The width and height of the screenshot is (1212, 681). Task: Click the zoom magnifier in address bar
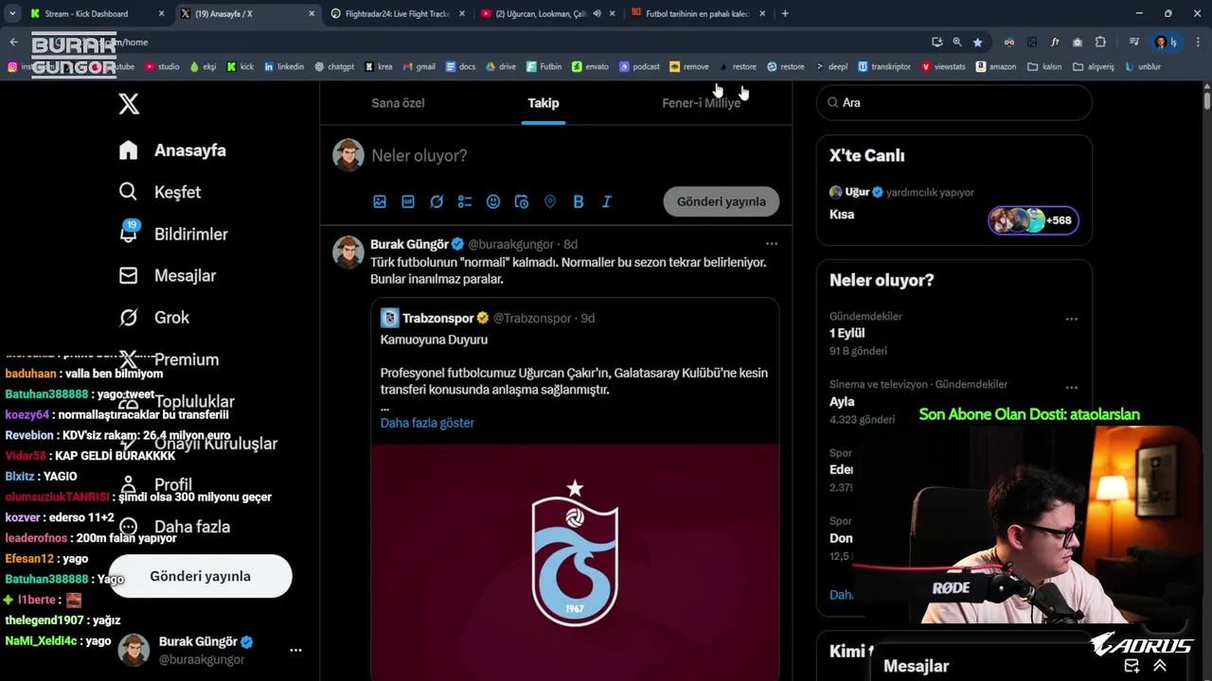tap(957, 42)
